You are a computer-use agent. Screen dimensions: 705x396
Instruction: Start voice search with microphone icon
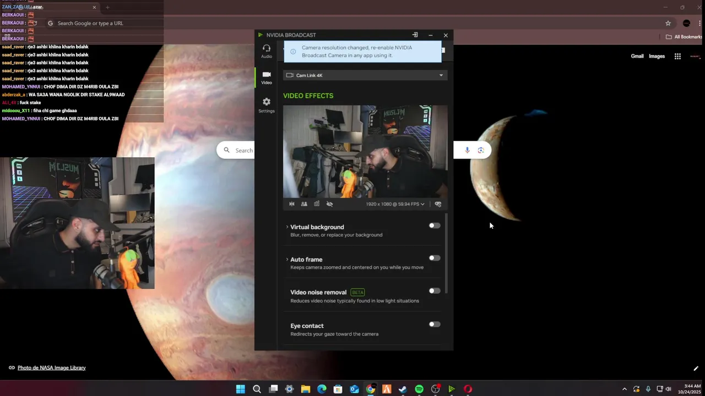[x=467, y=150]
